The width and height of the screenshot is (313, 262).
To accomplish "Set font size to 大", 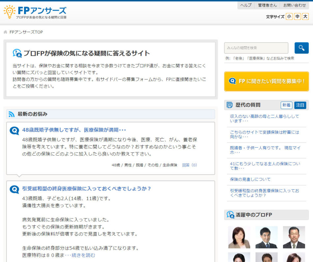I will tap(305, 17).
